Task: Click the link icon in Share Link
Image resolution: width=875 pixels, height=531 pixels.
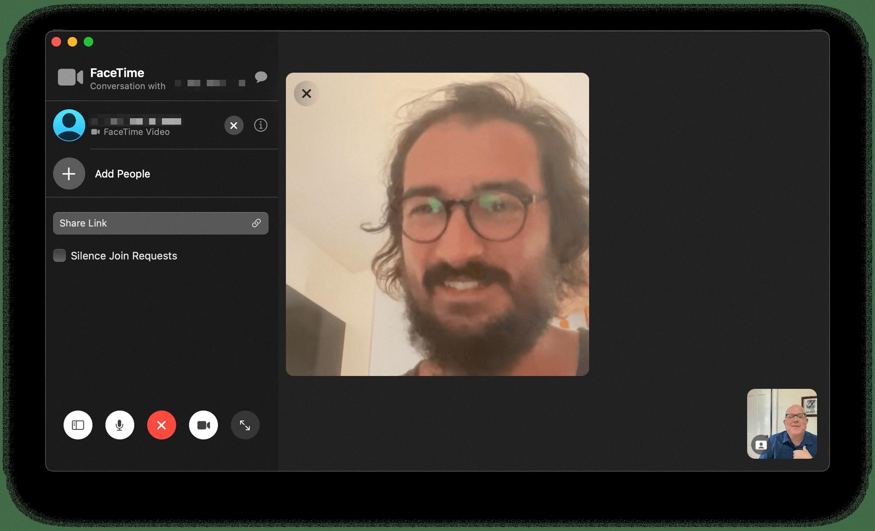Action: click(256, 223)
